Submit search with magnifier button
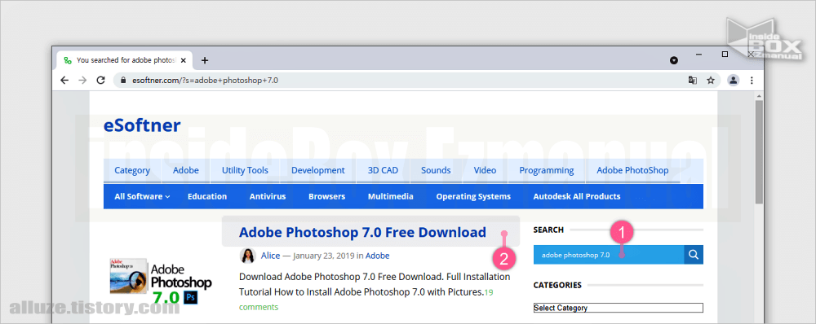816x324 pixels. click(x=693, y=255)
